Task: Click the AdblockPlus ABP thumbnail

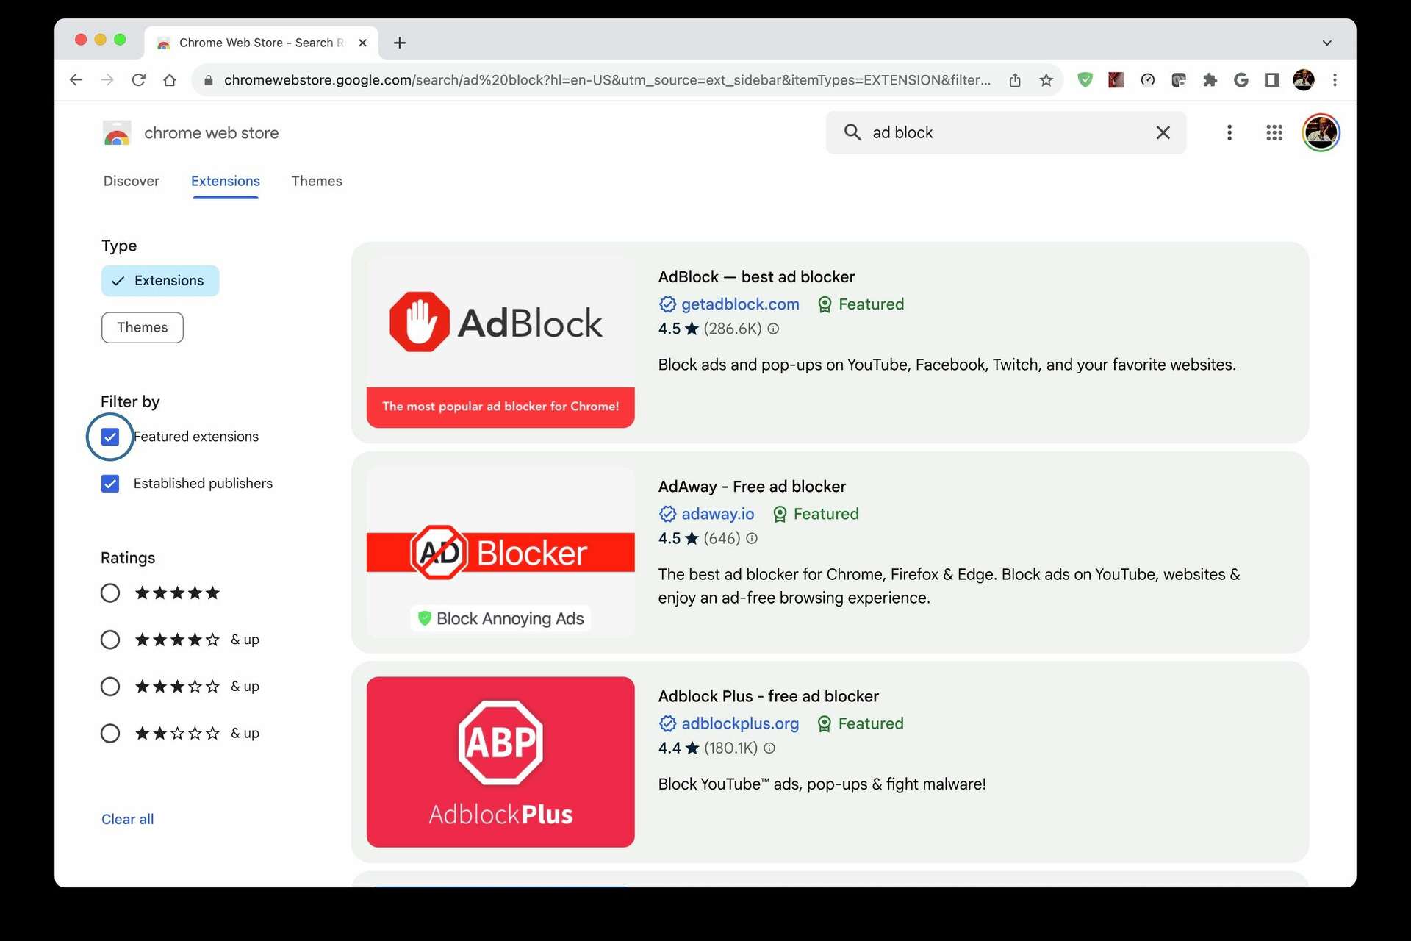Action: pyautogui.click(x=500, y=762)
